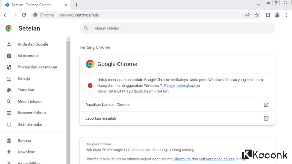292x164 pixels.
Task: Open a new tab with plus button
Action: click(x=76, y=5)
